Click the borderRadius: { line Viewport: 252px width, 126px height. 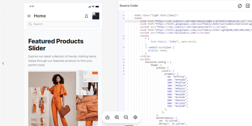[167, 118]
